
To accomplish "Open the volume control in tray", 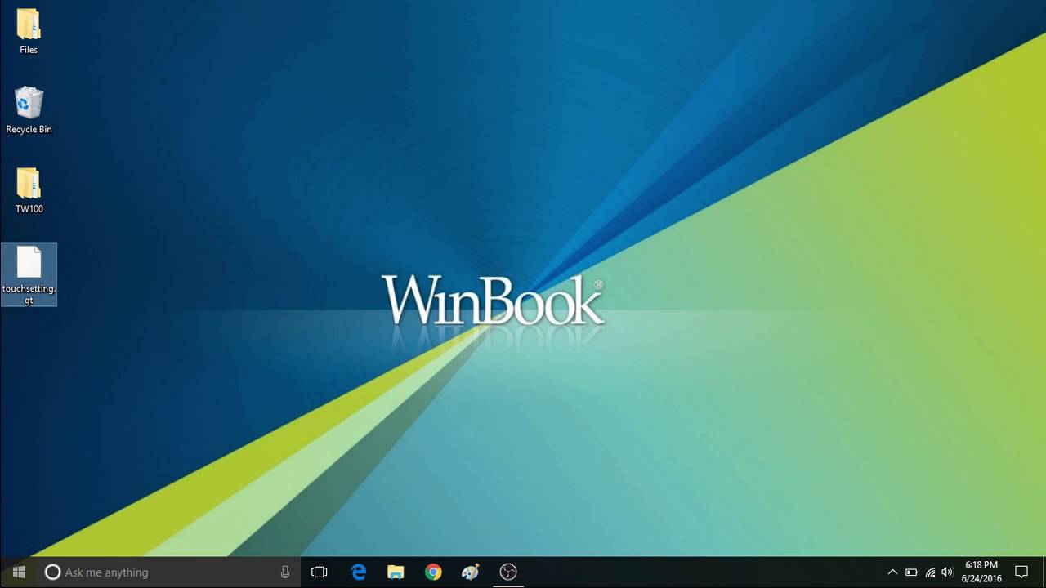I will point(948,572).
